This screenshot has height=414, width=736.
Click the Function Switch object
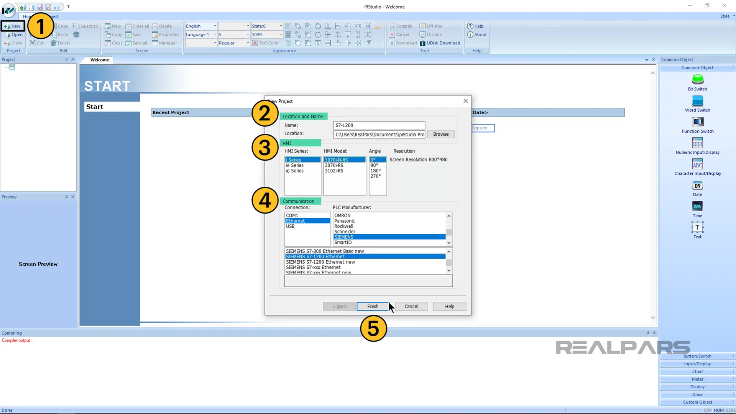pyautogui.click(x=697, y=125)
